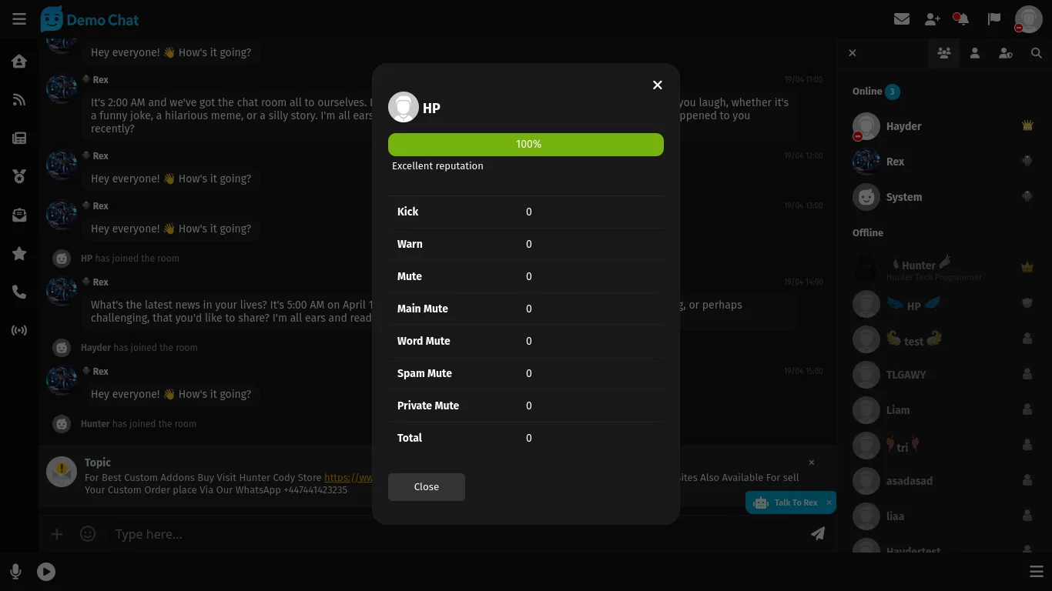Click the home icon in left sidebar
Screen dimensions: 1052x591
(19, 62)
